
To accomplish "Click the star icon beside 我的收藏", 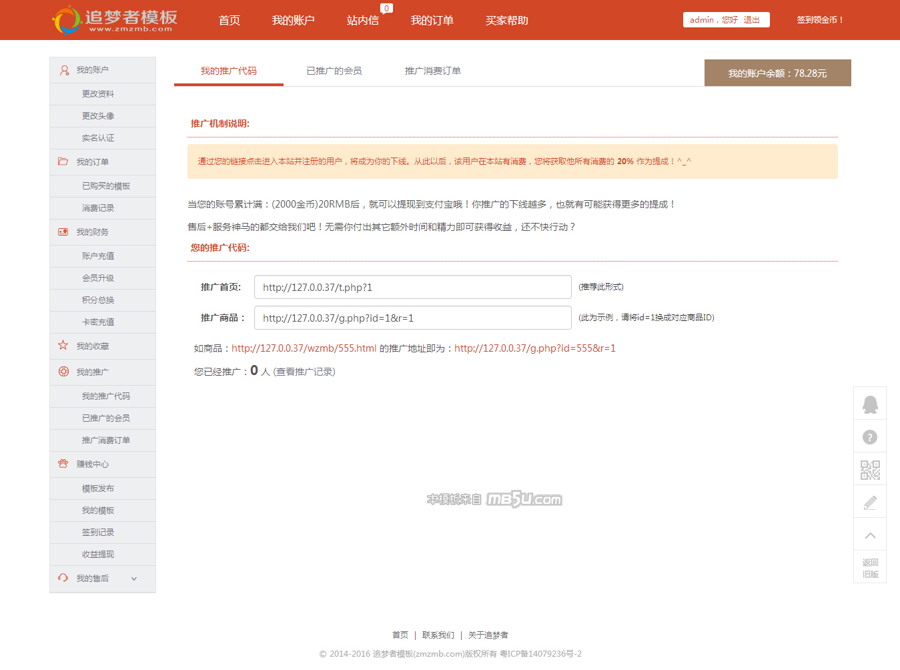I will pyautogui.click(x=63, y=346).
